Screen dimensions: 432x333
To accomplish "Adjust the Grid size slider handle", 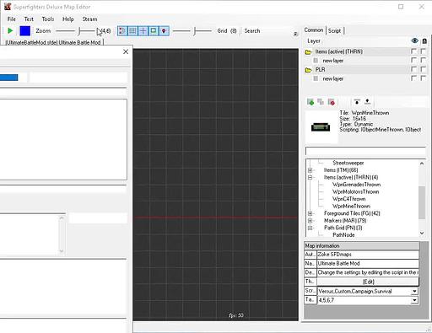I will [x=194, y=31].
